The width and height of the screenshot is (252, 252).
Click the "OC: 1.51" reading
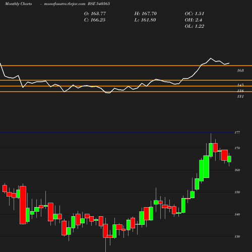195,14
